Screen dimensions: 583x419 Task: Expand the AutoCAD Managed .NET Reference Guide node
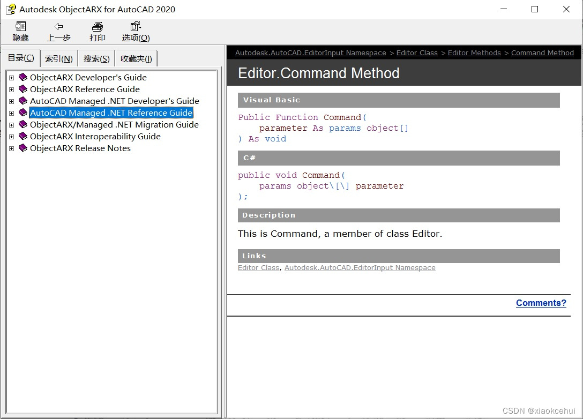click(x=12, y=113)
